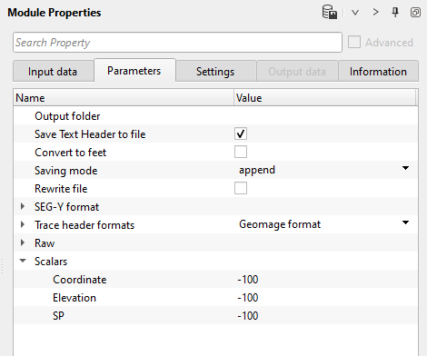The width and height of the screenshot is (427, 356).
Task: Select the Raw row label
Action: pyautogui.click(x=45, y=243)
